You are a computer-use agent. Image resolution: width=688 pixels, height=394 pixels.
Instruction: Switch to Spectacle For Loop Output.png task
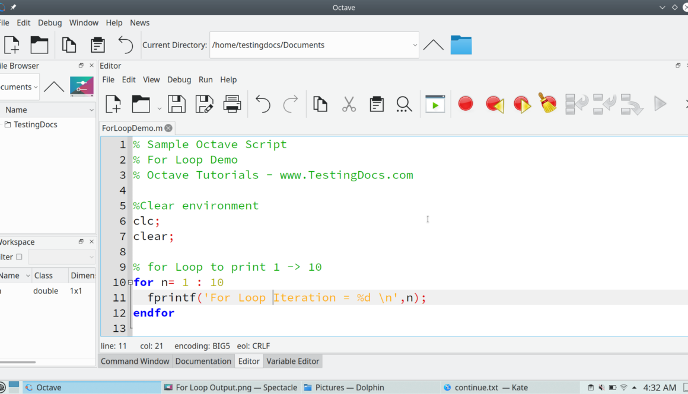pos(231,387)
